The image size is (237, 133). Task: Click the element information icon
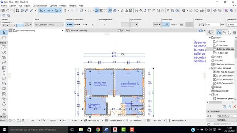(x=197, y=10)
